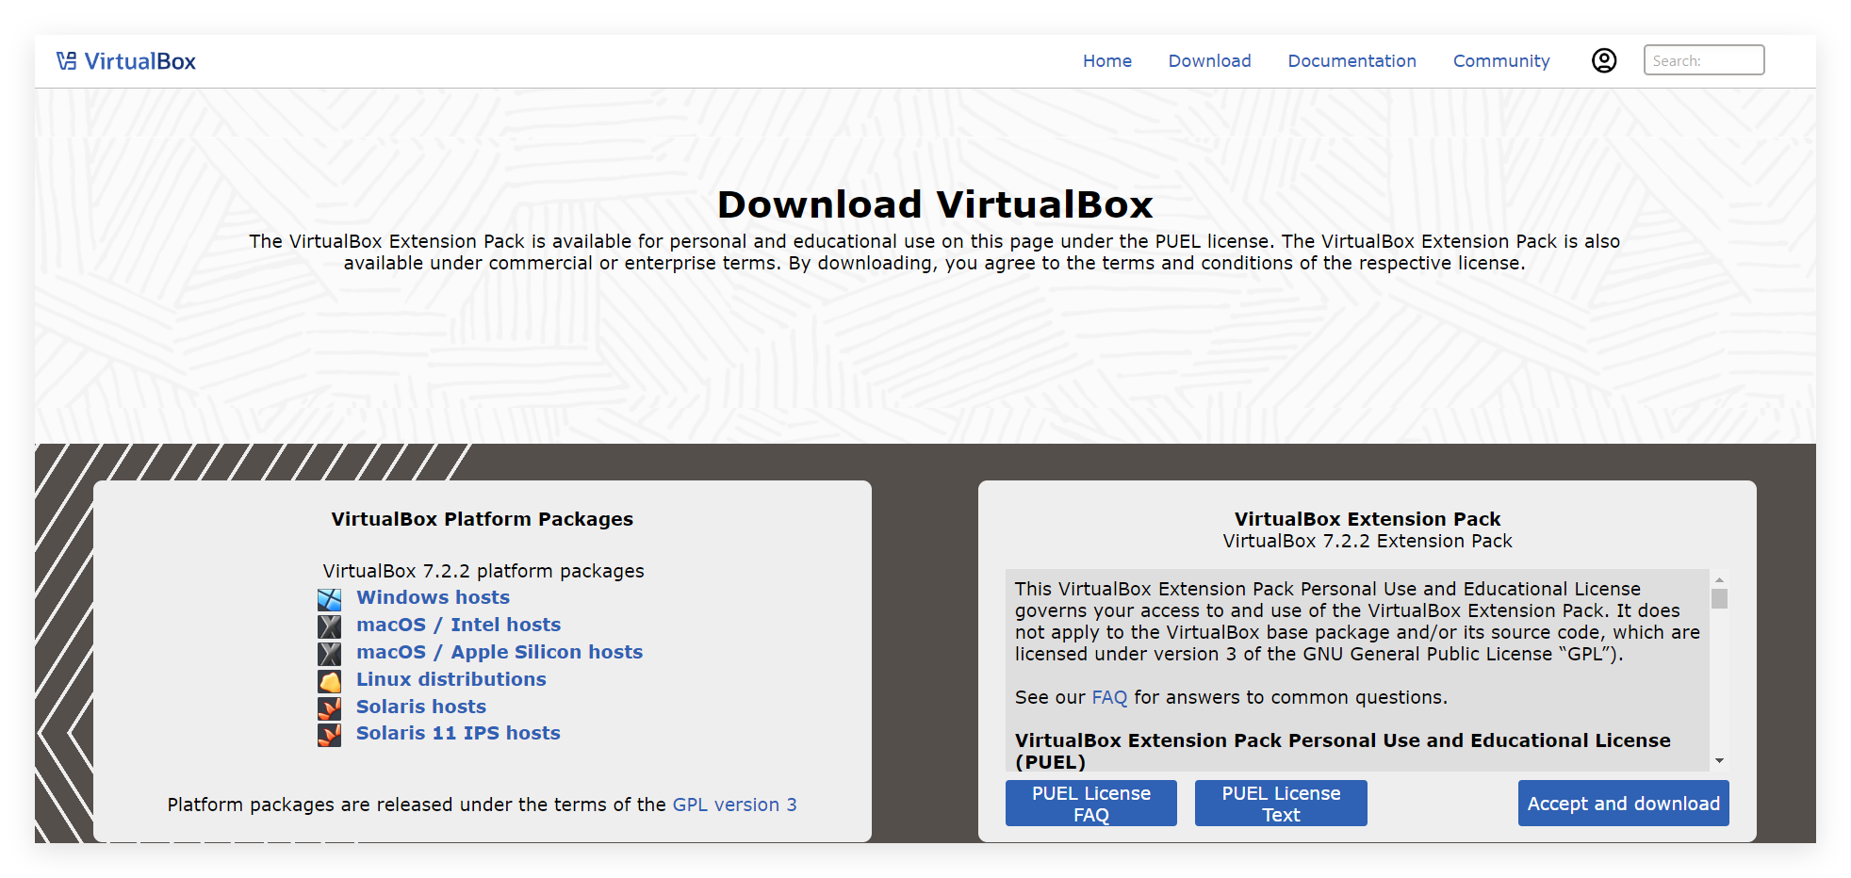Click the Download VirtualBox heading
The width and height of the screenshot is (1851, 878).
pyautogui.click(x=935, y=204)
